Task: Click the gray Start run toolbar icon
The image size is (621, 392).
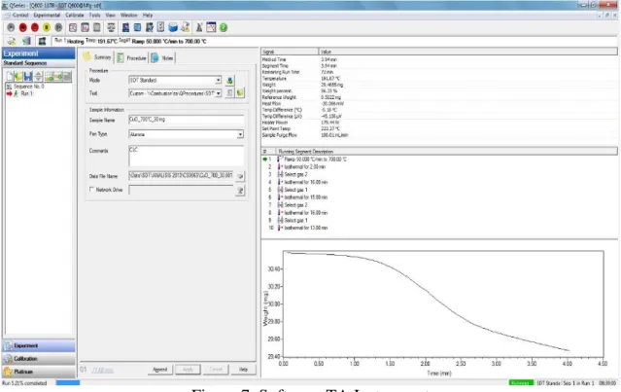Action: (x=11, y=27)
